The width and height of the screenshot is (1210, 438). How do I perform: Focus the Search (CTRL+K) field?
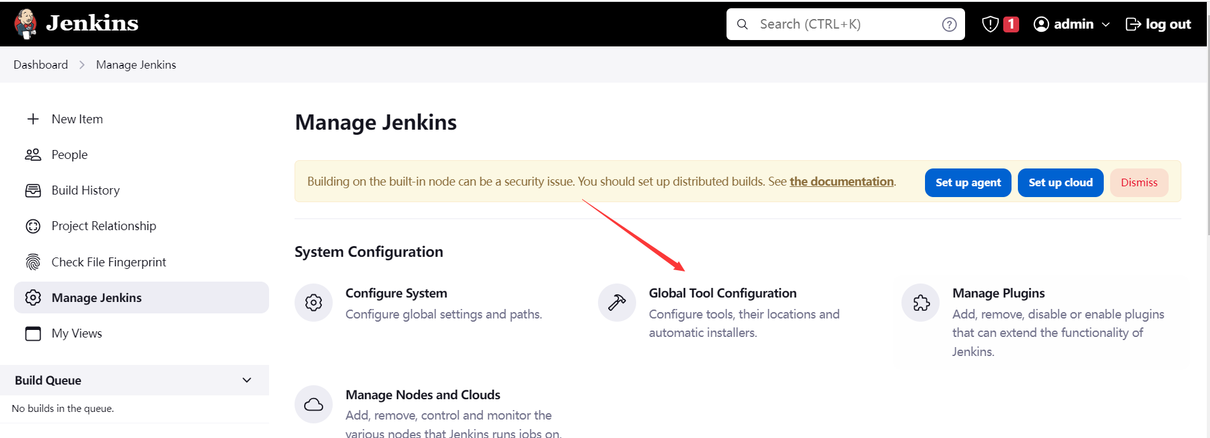[845, 24]
